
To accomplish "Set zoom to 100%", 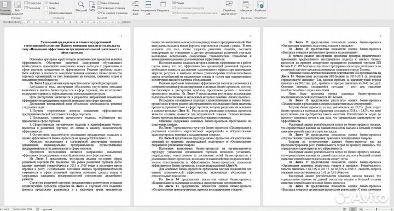I will (x=92, y=7).
